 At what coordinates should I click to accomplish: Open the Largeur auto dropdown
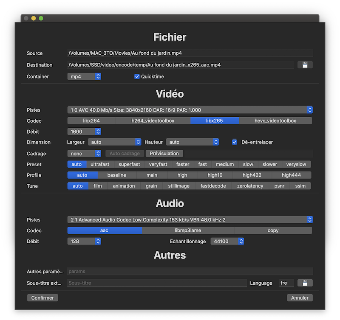114,142
